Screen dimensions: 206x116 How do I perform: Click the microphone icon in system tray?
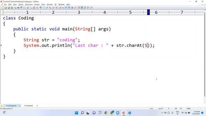coord(173,113)
